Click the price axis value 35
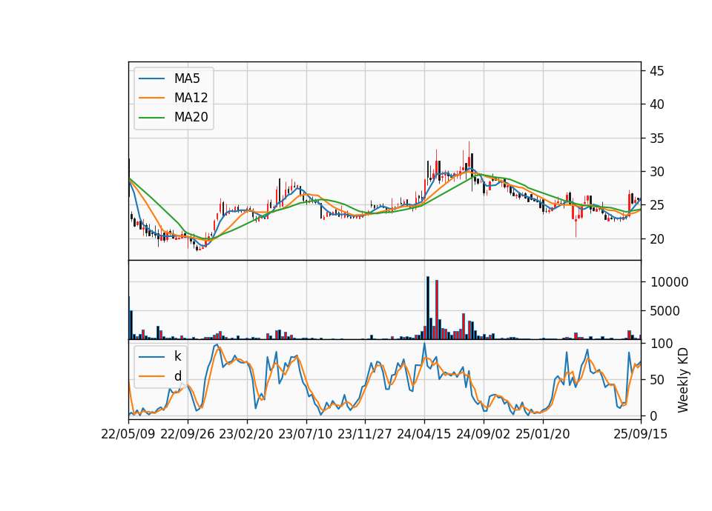The height and width of the screenshot is (511, 712). 656,138
